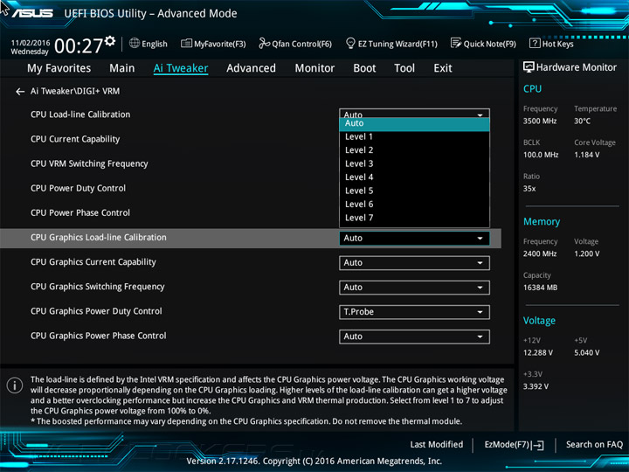Select Level 5 option

414,191
